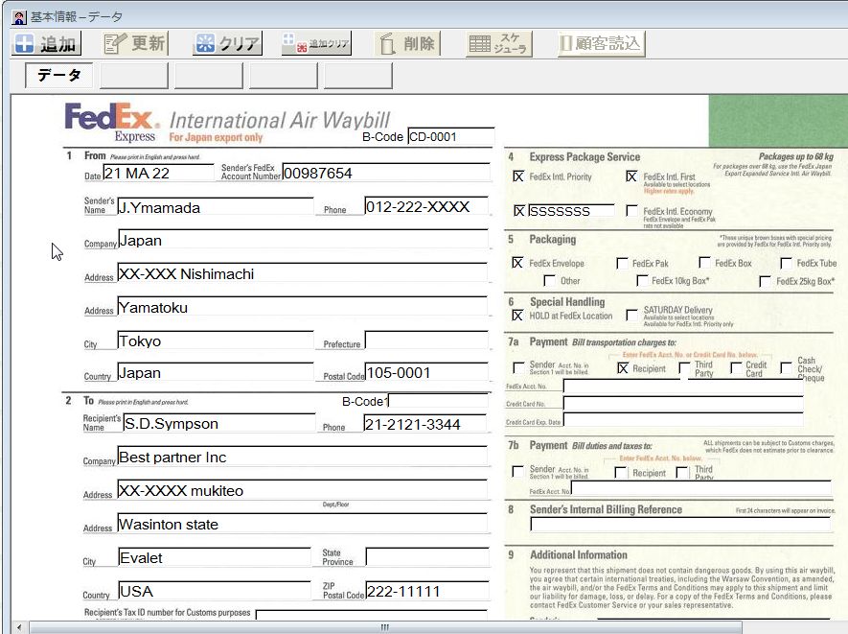Click FedEx Acct. No. field in 7a
The image size is (848, 634).
tap(683, 386)
